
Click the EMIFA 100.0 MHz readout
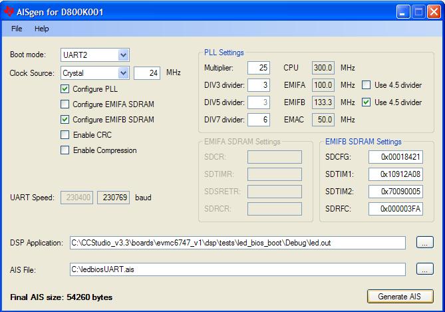click(323, 85)
